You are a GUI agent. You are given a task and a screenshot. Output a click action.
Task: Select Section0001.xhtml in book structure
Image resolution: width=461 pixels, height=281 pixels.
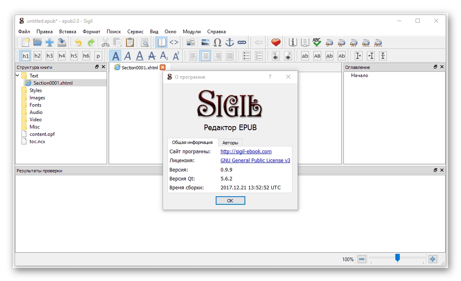tap(53, 83)
